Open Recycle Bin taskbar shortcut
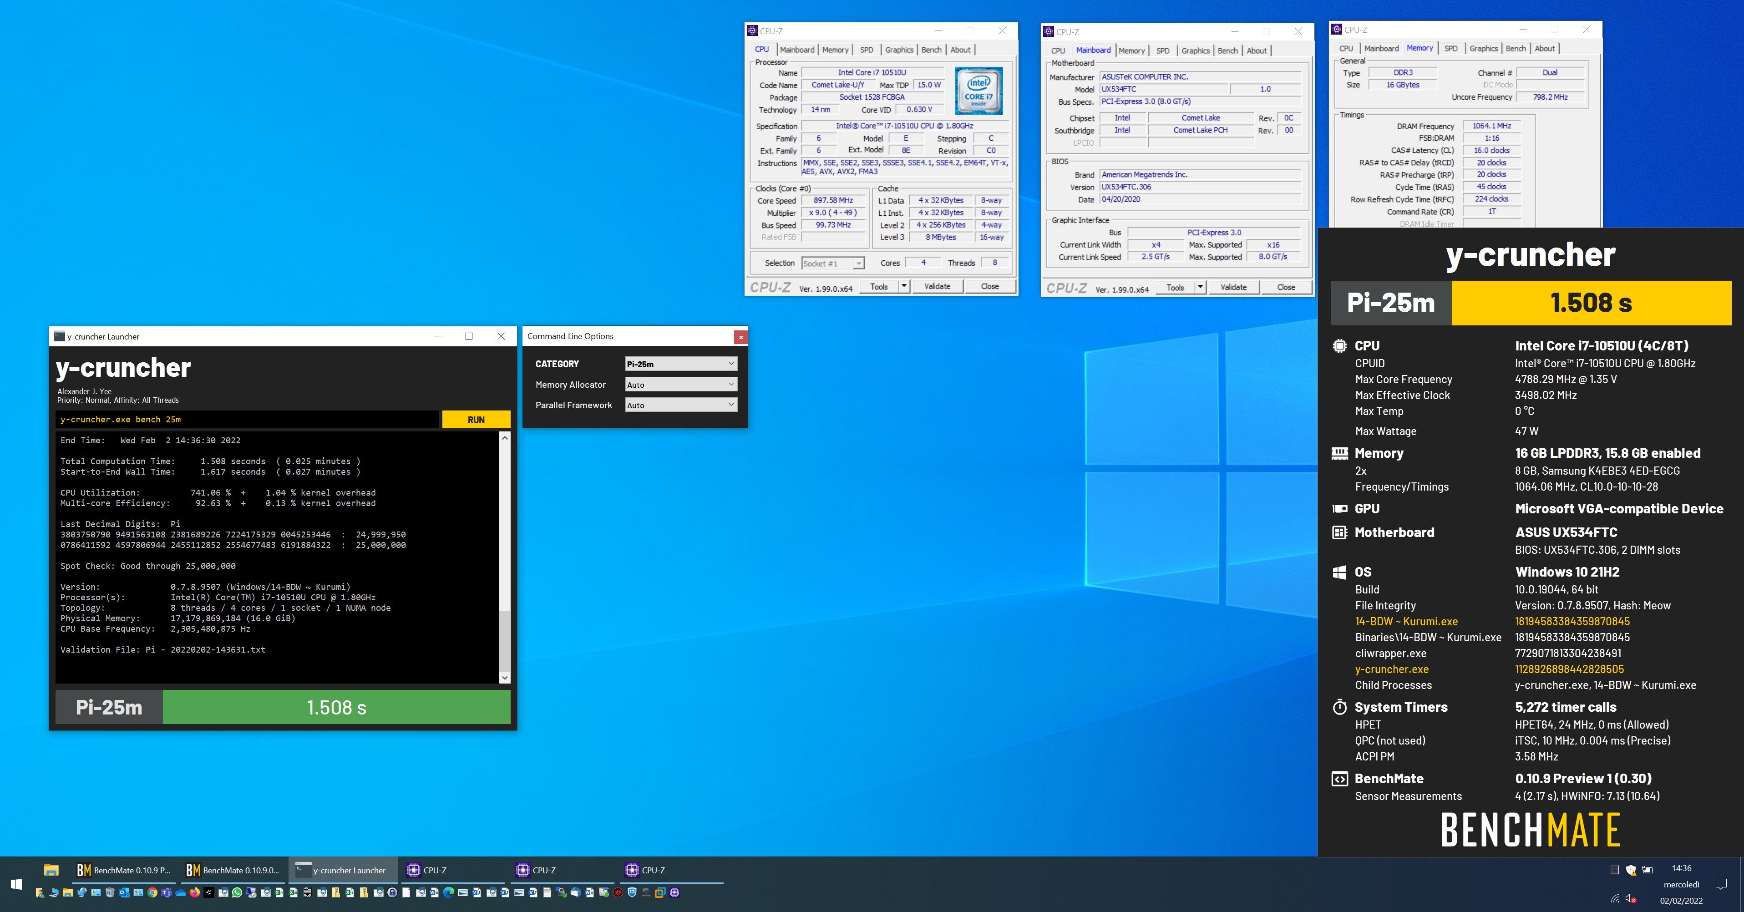The height and width of the screenshot is (912, 1744). pyautogui.click(x=110, y=892)
